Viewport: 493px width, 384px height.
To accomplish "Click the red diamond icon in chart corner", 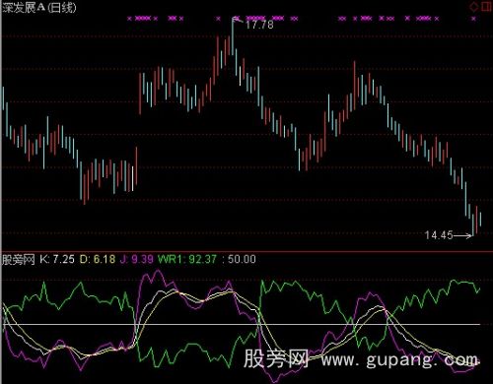I will click(x=473, y=7).
